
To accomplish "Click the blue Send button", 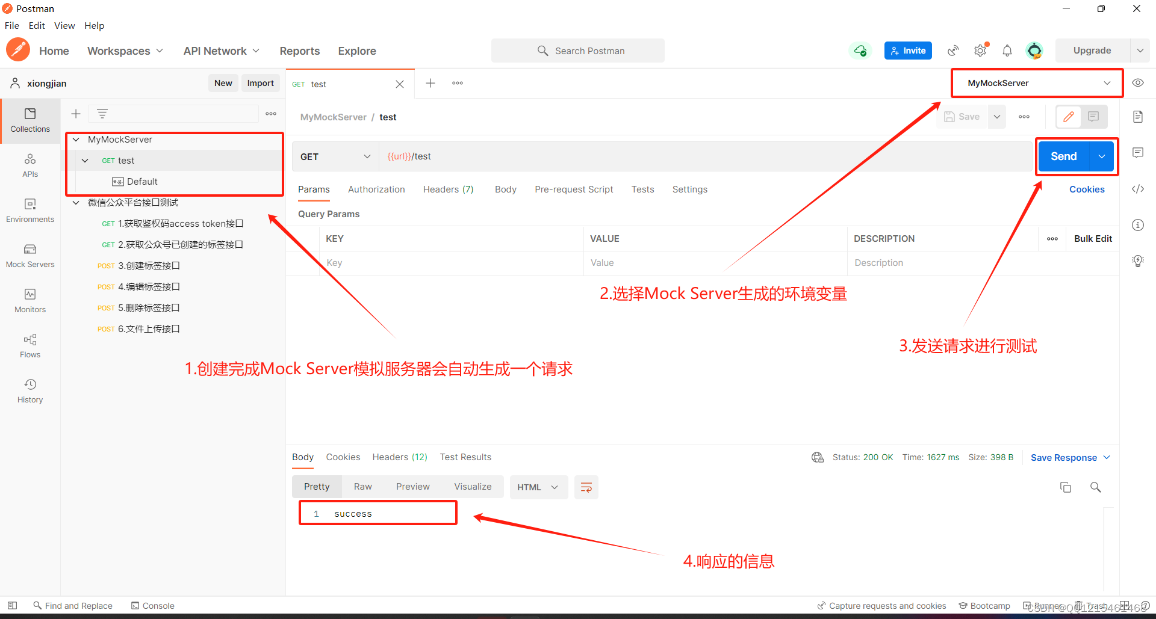I will click(x=1064, y=156).
